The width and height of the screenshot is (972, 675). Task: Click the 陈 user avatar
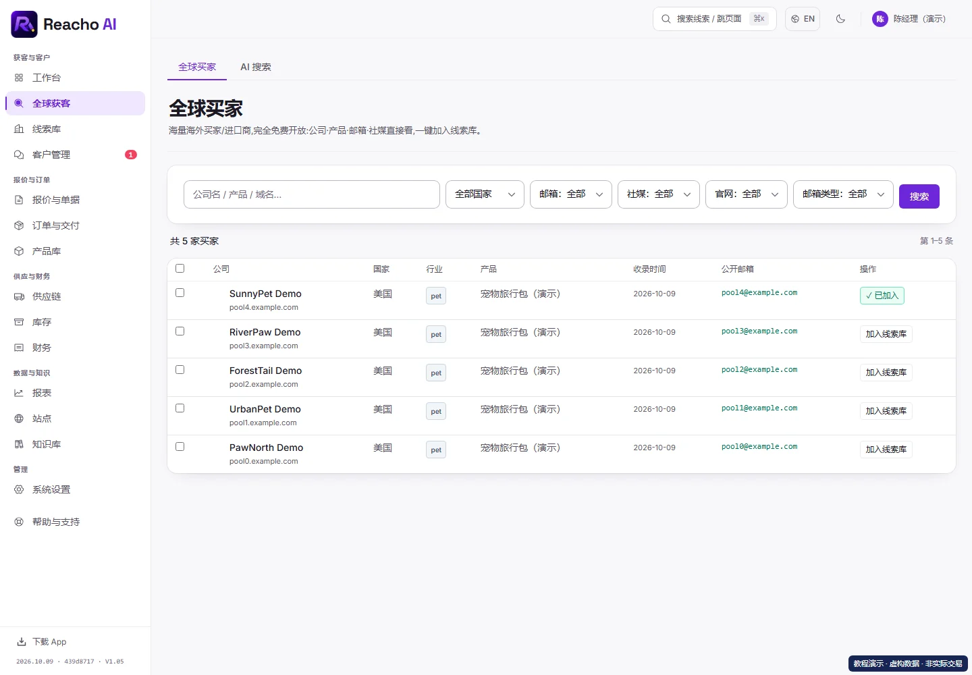880,19
